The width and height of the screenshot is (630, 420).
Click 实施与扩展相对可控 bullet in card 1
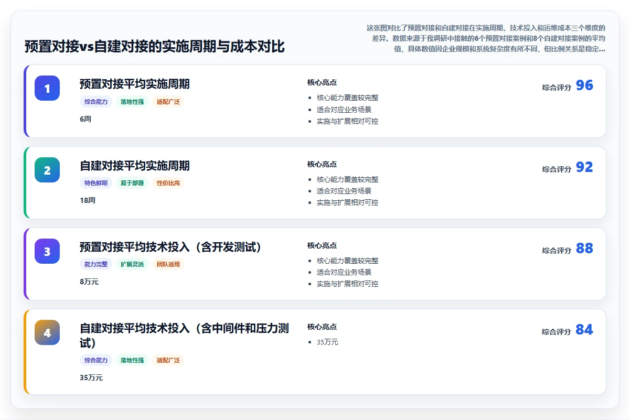coord(347,121)
